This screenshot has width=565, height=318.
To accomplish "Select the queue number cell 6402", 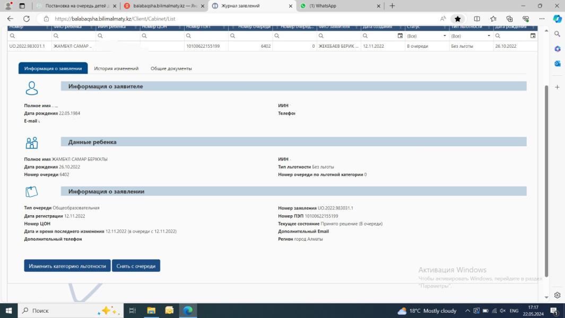I will coord(250,46).
